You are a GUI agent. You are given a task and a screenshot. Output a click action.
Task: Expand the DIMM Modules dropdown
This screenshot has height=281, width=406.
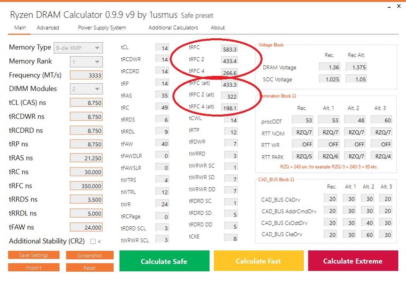(86, 89)
